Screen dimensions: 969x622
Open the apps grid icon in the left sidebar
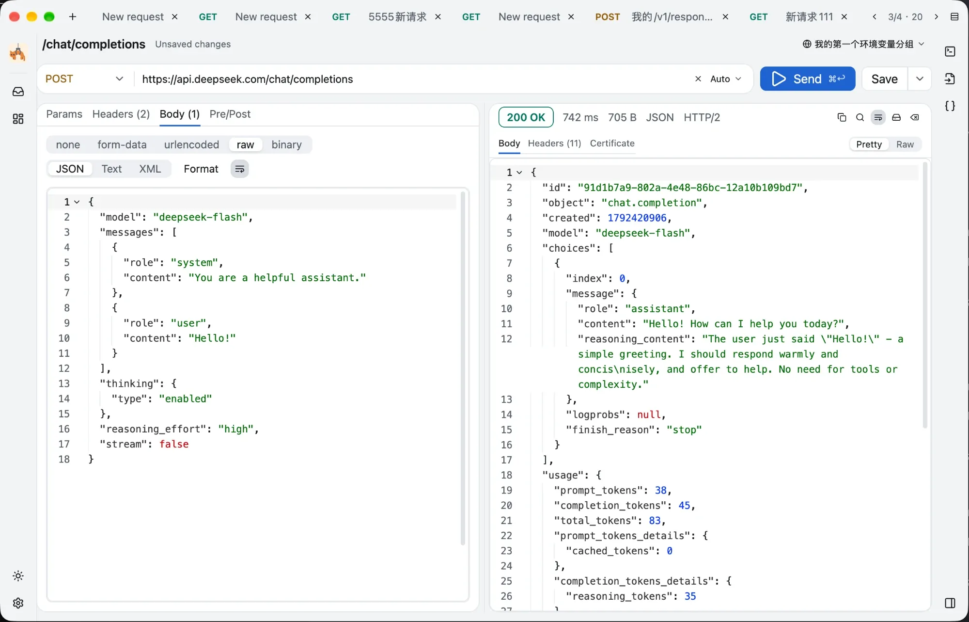point(18,119)
